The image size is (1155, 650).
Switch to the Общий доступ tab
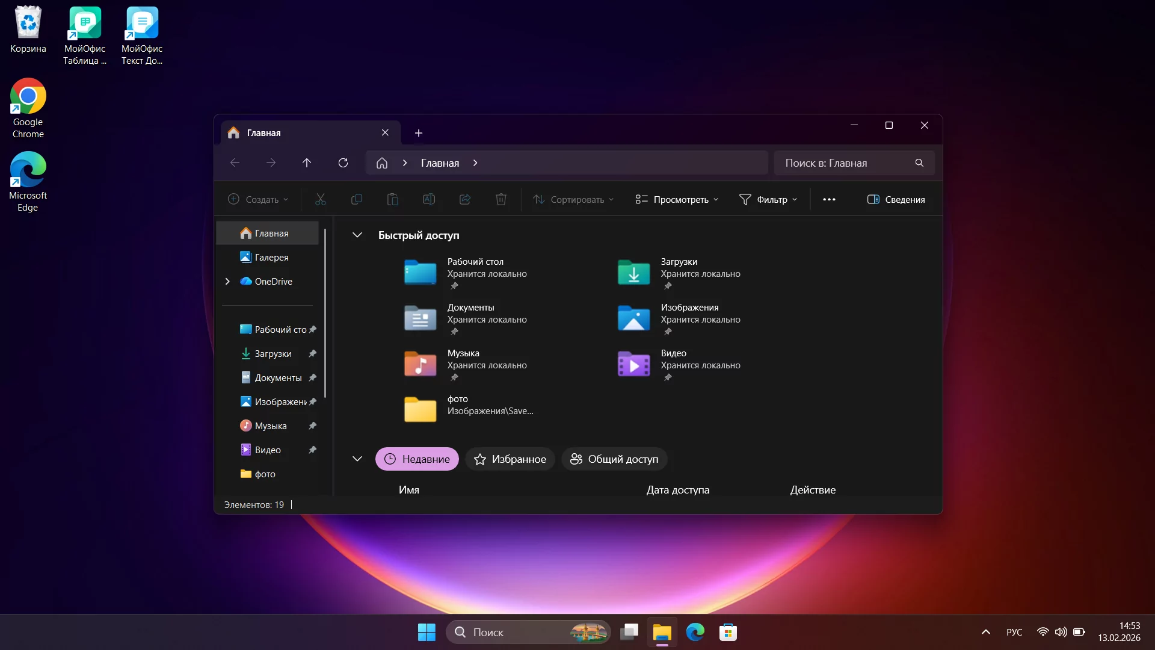614,459
